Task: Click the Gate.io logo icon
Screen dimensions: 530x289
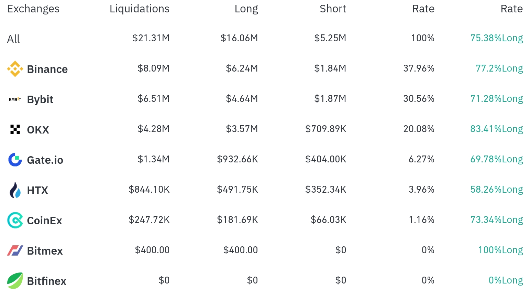Action: pos(15,160)
